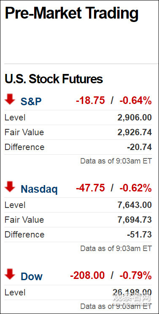Open the Nasdaq futures link
Image resolution: width=159 pixels, height=314 pixels.
click(39, 189)
